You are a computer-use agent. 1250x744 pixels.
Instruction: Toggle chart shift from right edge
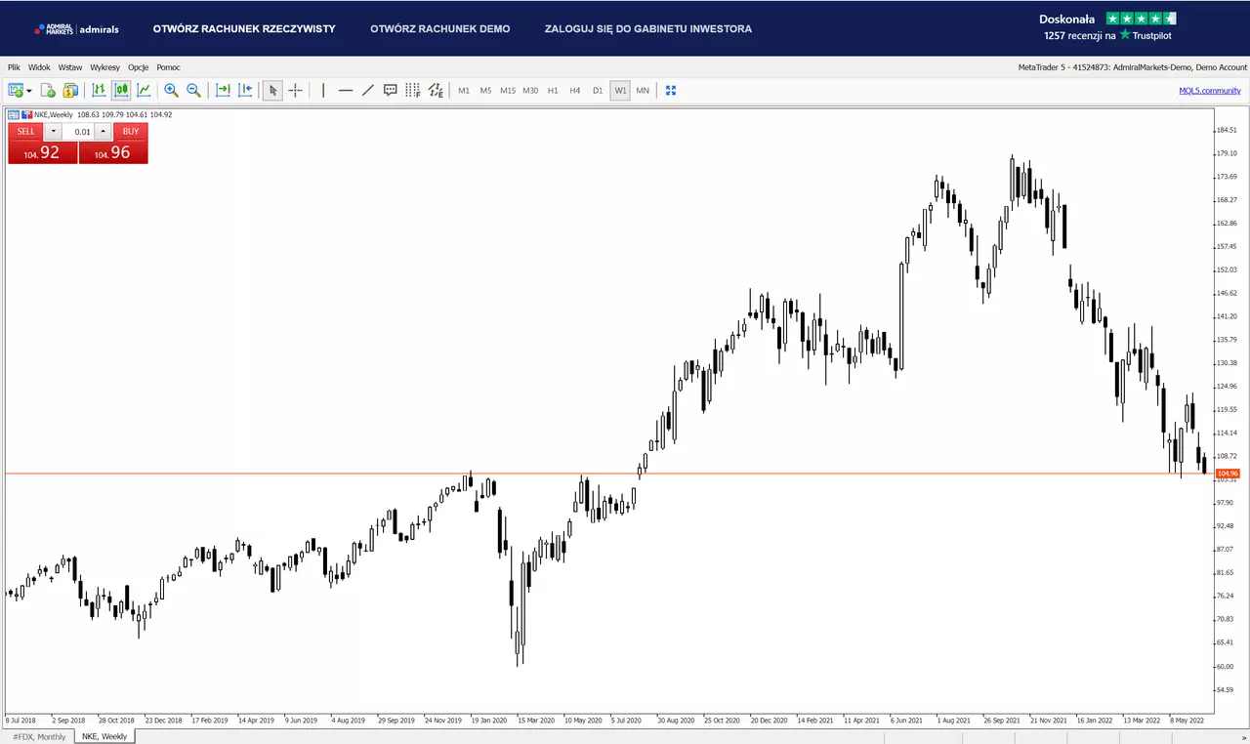pos(245,90)
